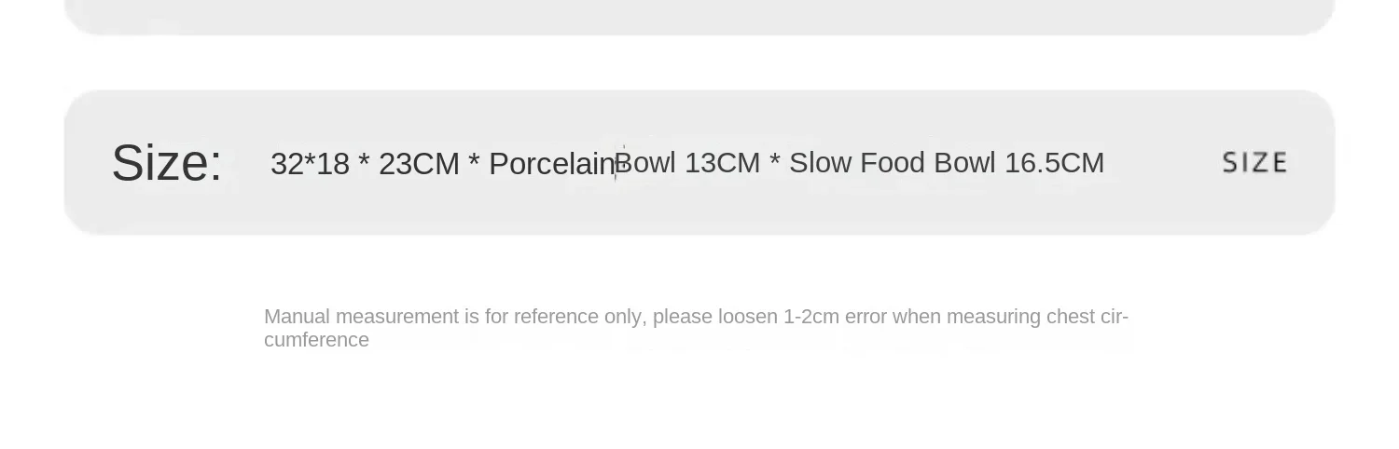Click the large "Size:" label
1399x449 pixels.
(x=167, y=163)
